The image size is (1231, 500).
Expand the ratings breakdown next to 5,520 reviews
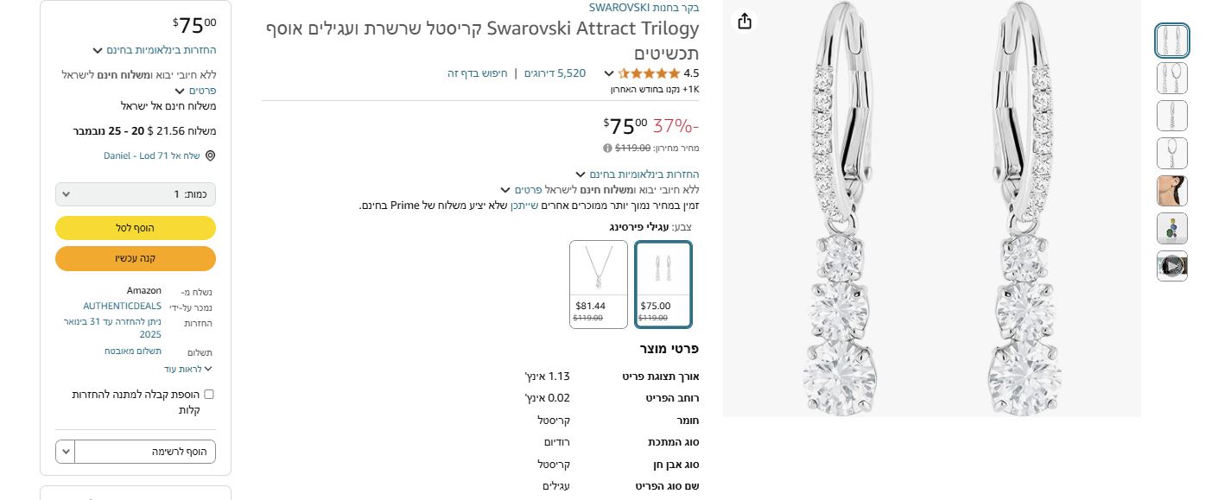click(608, 73)
